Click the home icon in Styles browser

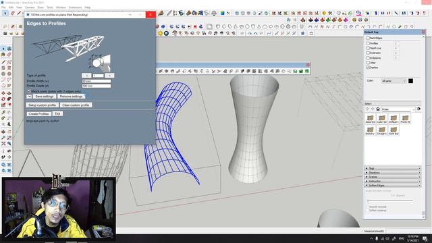point(378,109)
